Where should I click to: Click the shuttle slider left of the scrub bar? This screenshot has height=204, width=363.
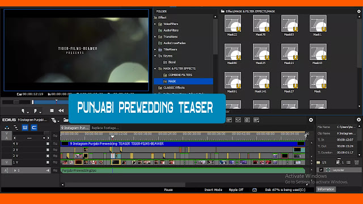(x=16, y=102)
